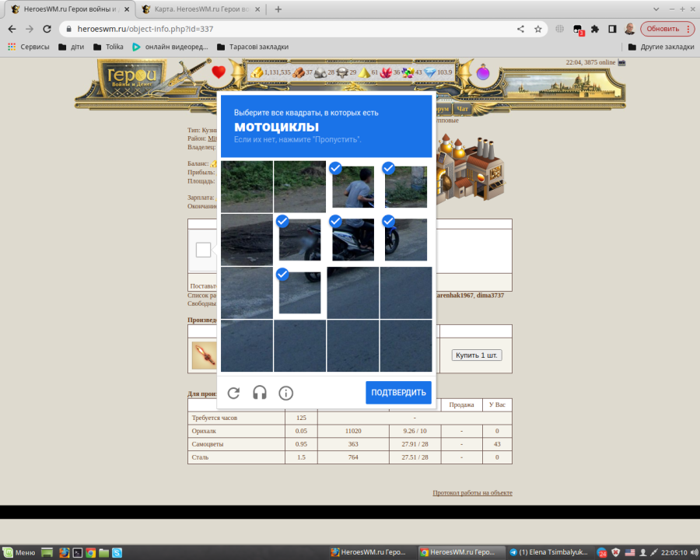Open the extensions puzzle-piece menu
Viewport: 700px width, 560px height.
click(x=595, y=29)
